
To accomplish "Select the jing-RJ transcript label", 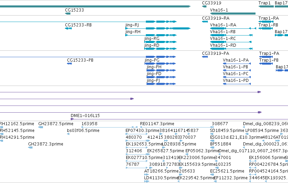I will (132, 25).
